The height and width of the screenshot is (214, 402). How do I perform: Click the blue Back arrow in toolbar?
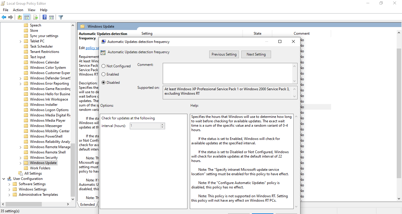click(4, 17)
